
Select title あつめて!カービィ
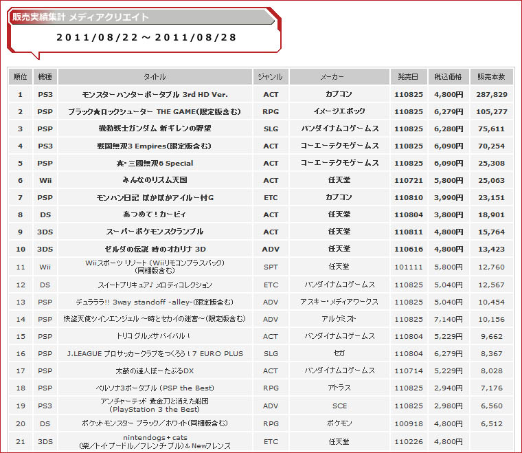[x=155, y=214]
